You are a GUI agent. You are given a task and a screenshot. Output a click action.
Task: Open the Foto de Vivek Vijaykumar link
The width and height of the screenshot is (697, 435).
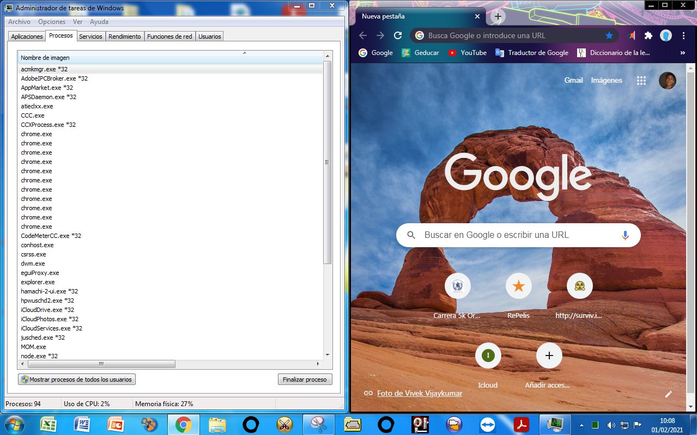[420, 393]
